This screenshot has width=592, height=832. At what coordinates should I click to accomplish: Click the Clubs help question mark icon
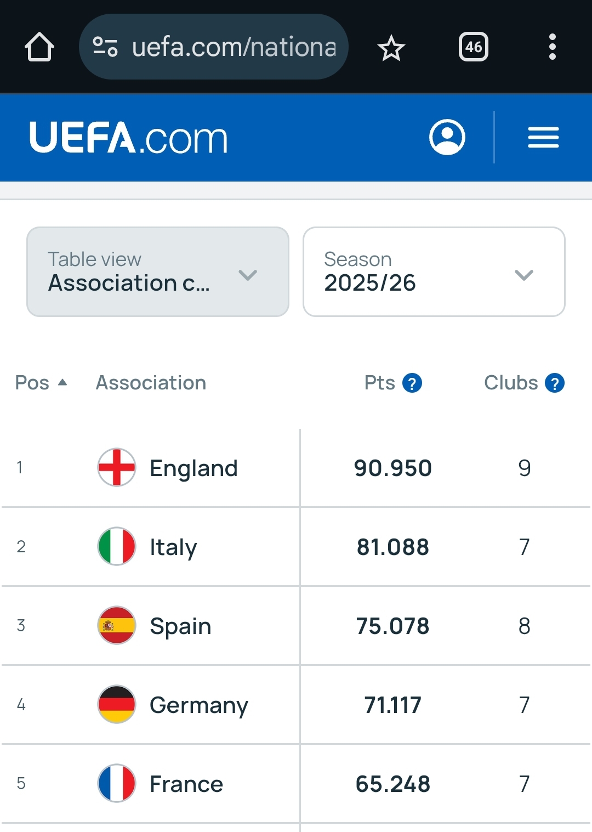555,383
